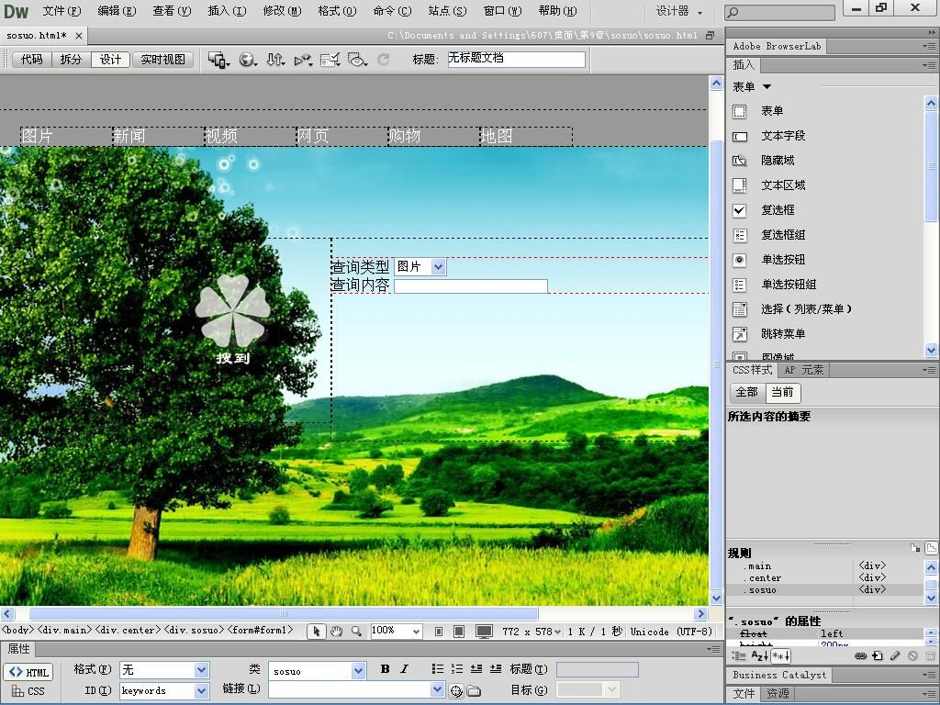This screenshot has width=940, height=705.
Task: Open the 站点 menu
Action: point(447,11)
